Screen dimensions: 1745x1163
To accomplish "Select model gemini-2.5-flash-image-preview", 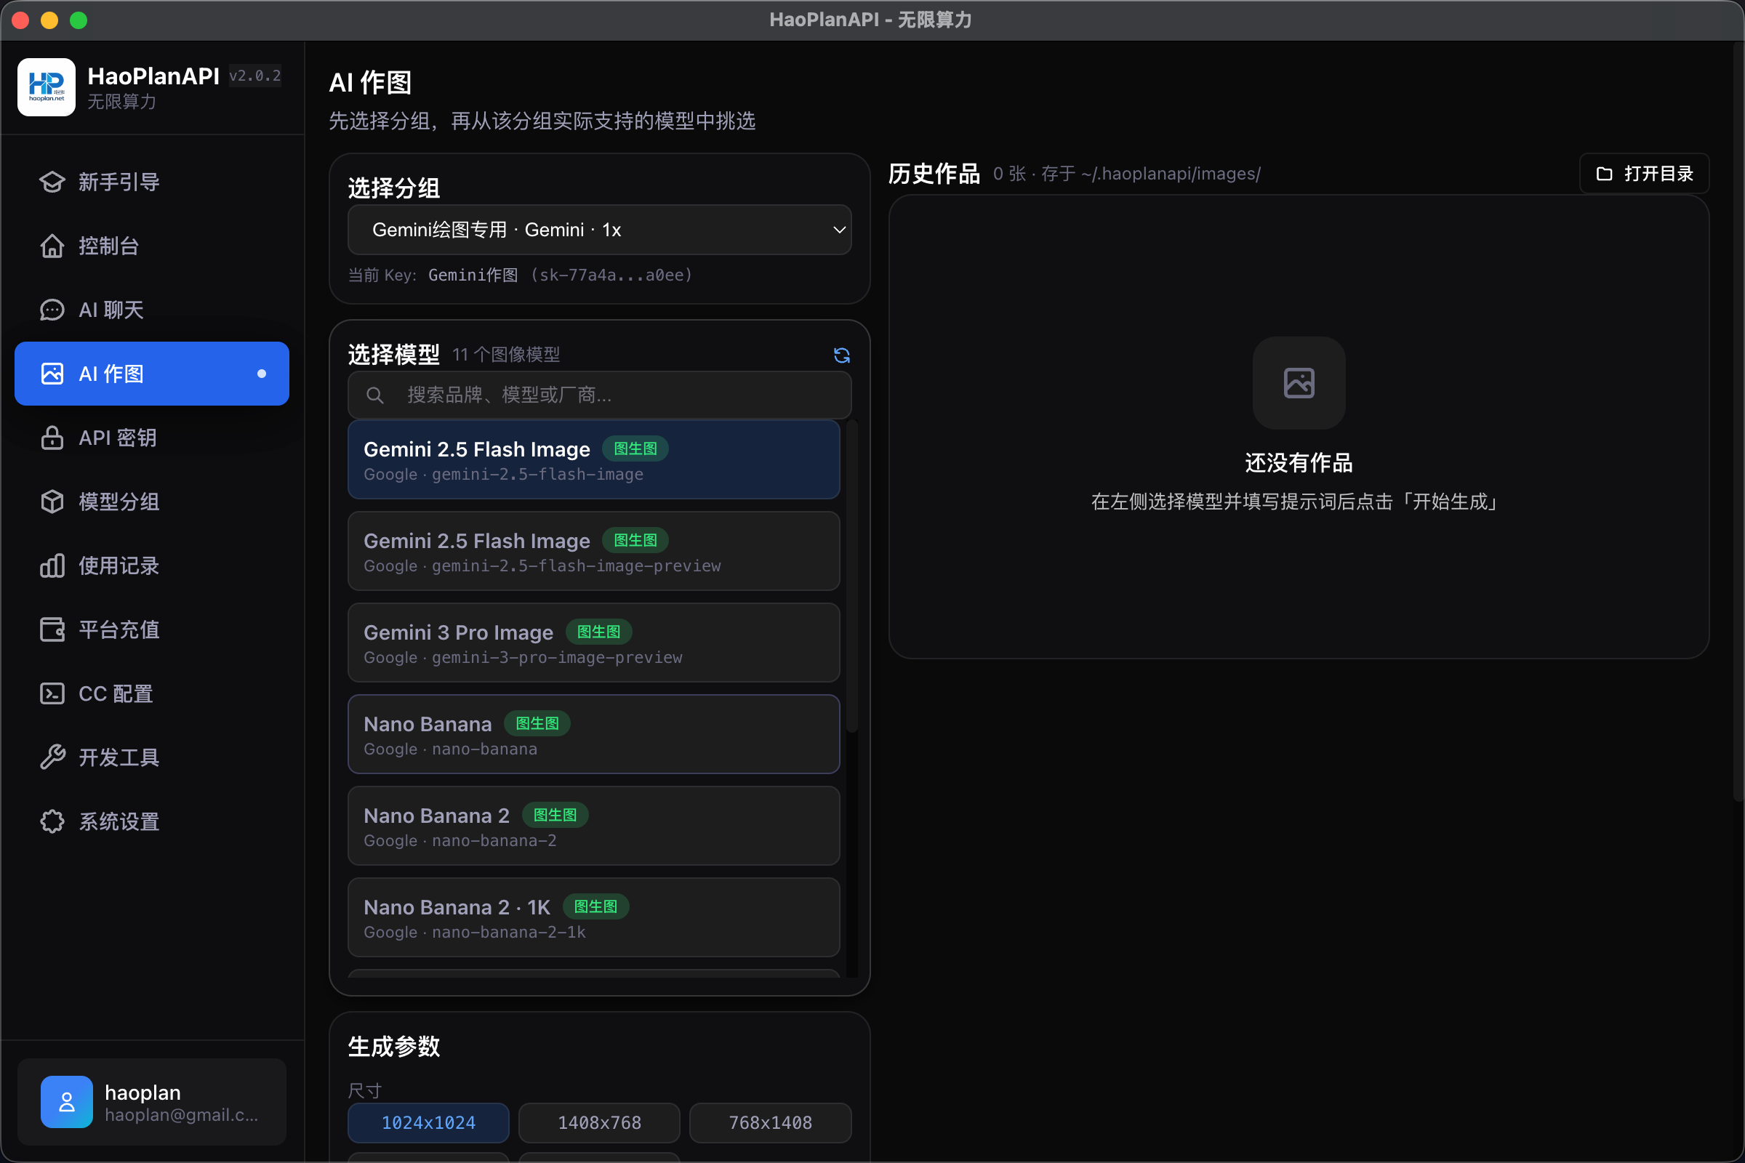I will click(x=593, y=551).
